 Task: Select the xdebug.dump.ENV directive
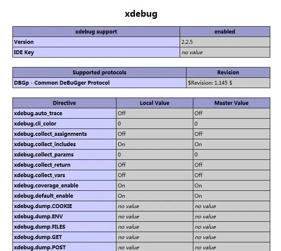[x=64, y=216]
